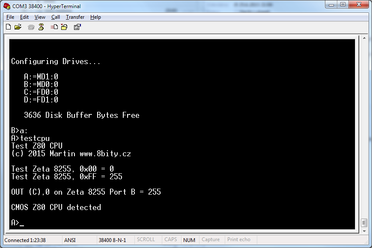
Task: Click the 'Test Z80 CPU' line
Action: (x=37, y=146)
